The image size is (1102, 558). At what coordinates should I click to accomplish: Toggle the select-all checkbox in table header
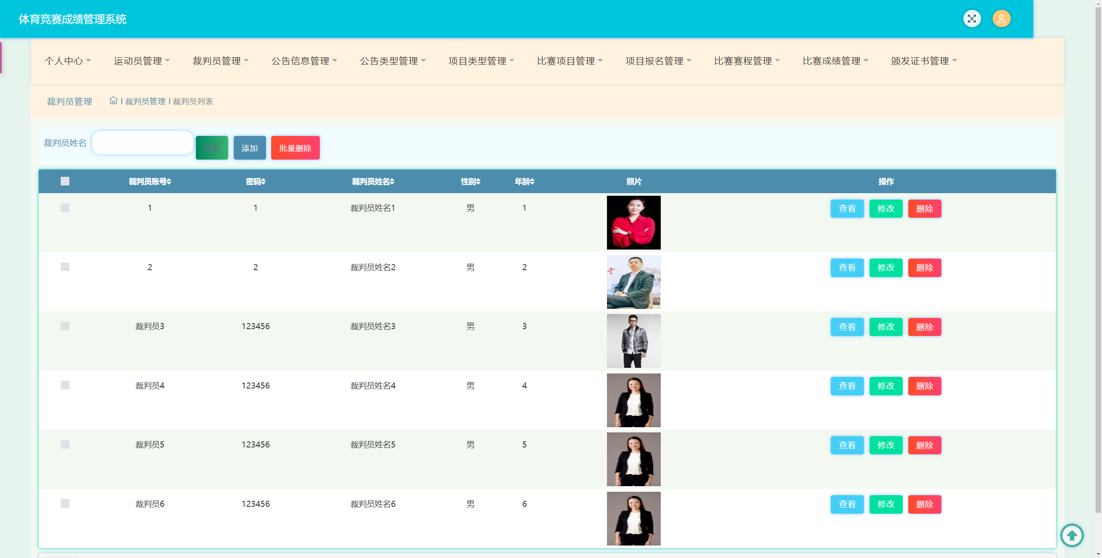pos(65,181)
